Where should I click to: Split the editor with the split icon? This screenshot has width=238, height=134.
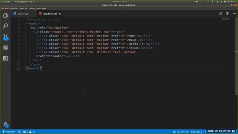227,14
